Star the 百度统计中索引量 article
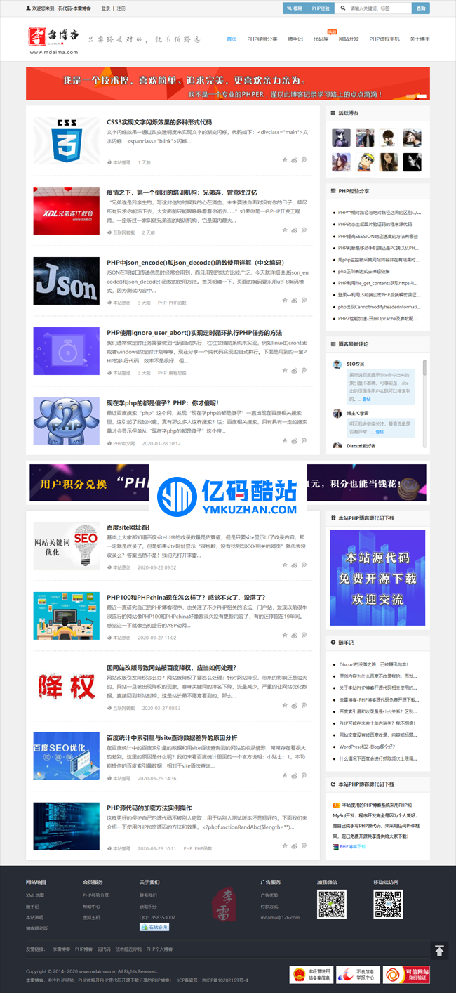Screen dimensions: 456x993 coord(285,776)
